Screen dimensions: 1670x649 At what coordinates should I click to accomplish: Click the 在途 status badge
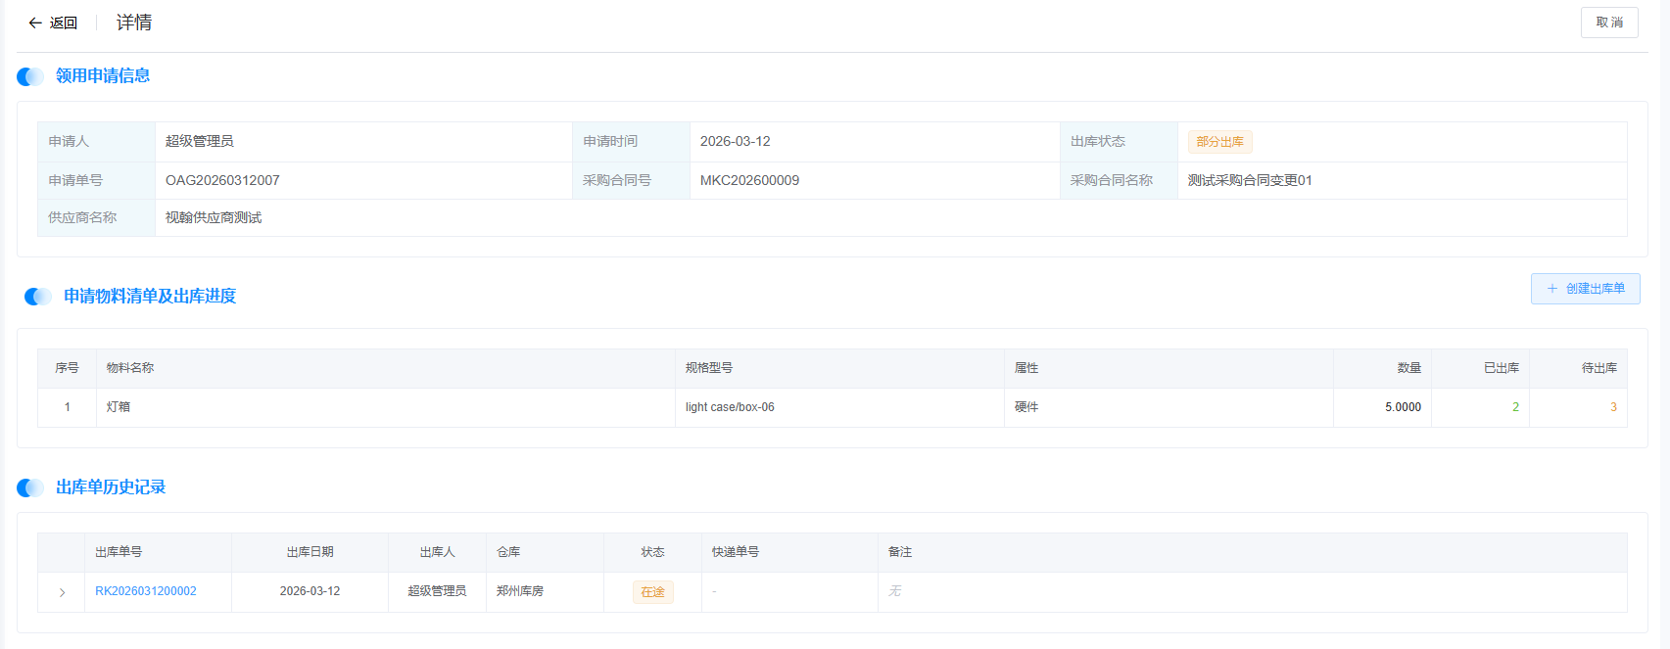click(652, 592)
